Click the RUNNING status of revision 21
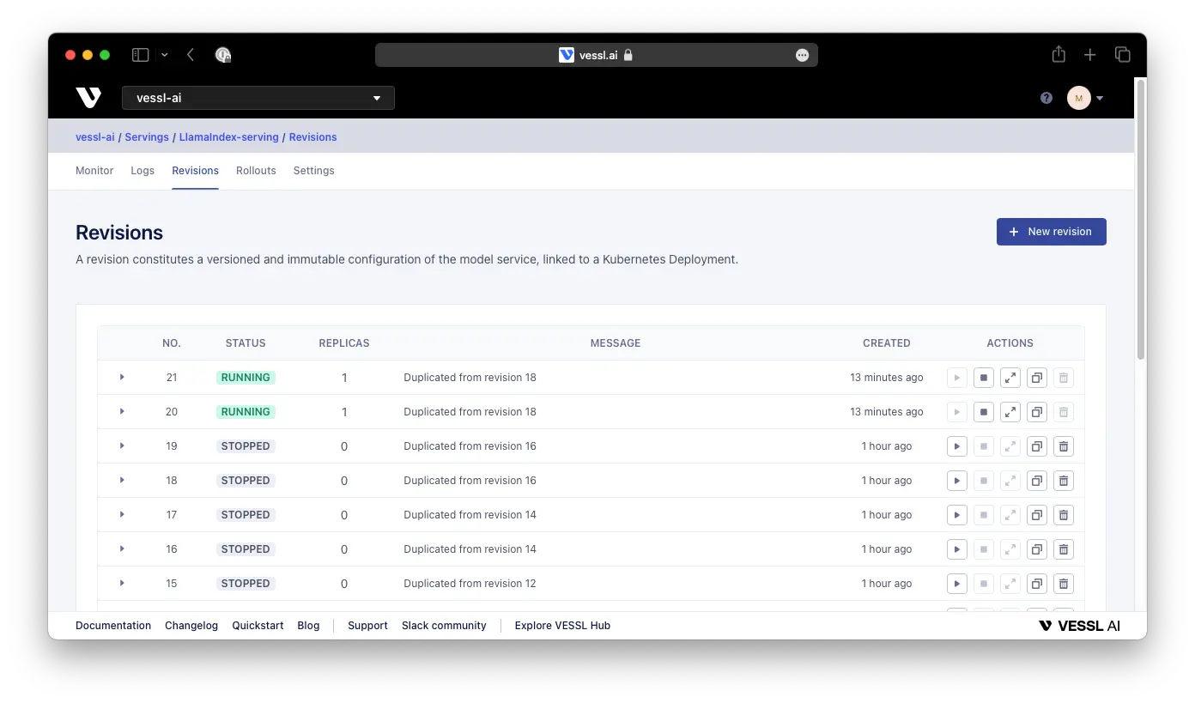Viewport: 1195px width, 703px height. point(246,378)
